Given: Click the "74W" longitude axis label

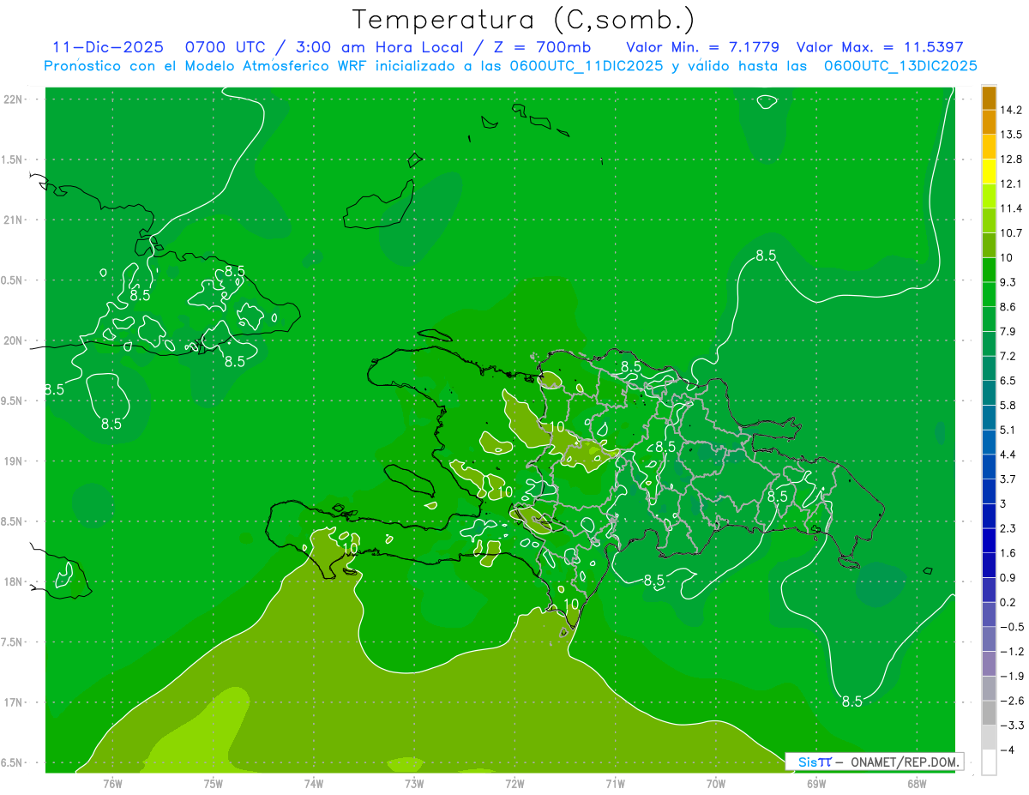Looking at the screenshot, I should 314,783.
